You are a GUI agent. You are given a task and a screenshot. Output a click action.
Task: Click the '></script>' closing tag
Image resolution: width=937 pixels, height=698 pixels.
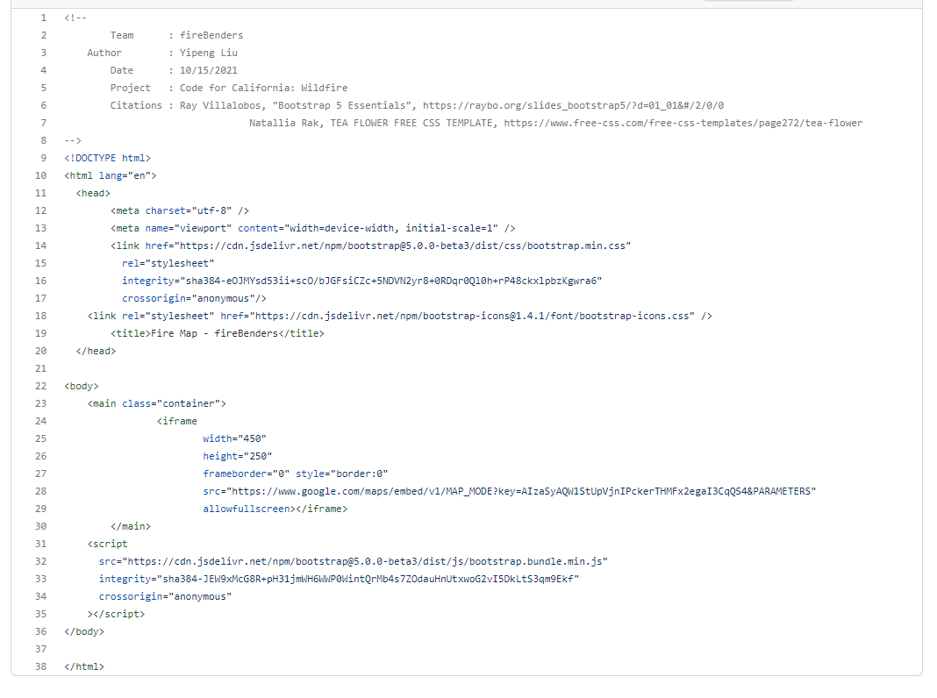tap(117, 614)
